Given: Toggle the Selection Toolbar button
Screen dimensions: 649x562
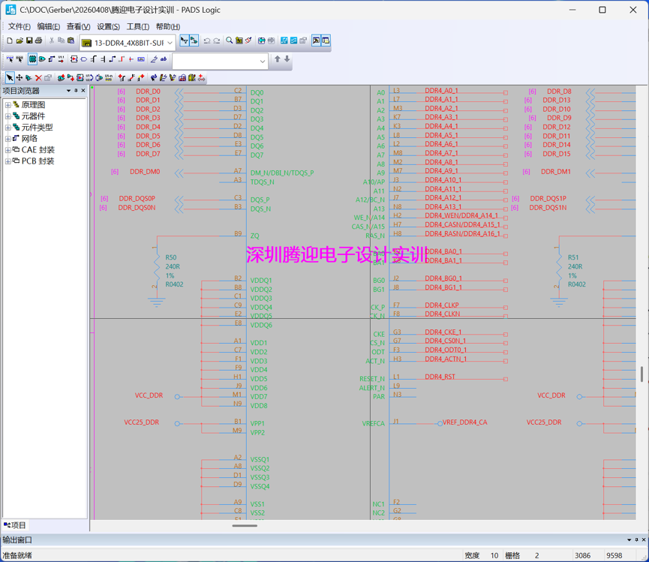Looking at the screenshot, I should 184,41.
